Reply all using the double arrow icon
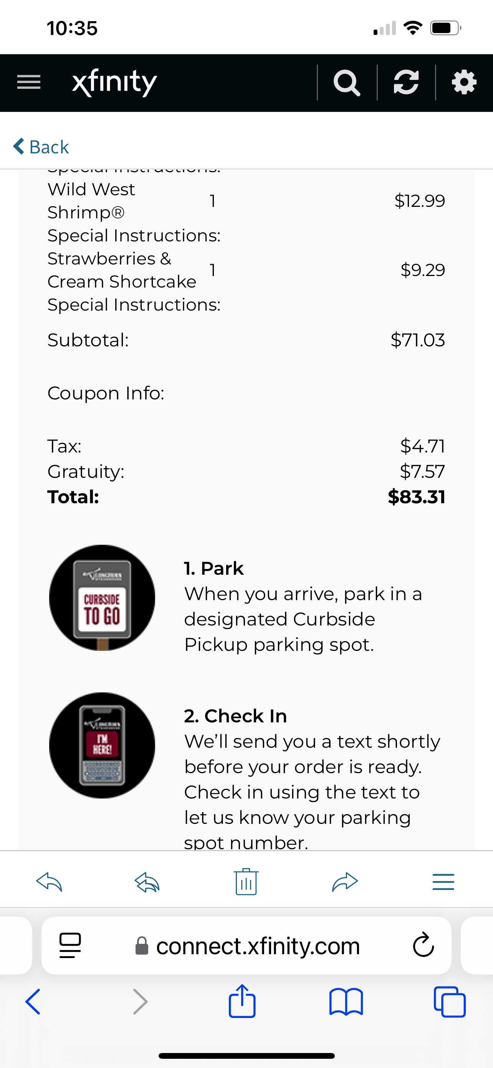This screenshot has width=493, height=1068. [147, 882]
